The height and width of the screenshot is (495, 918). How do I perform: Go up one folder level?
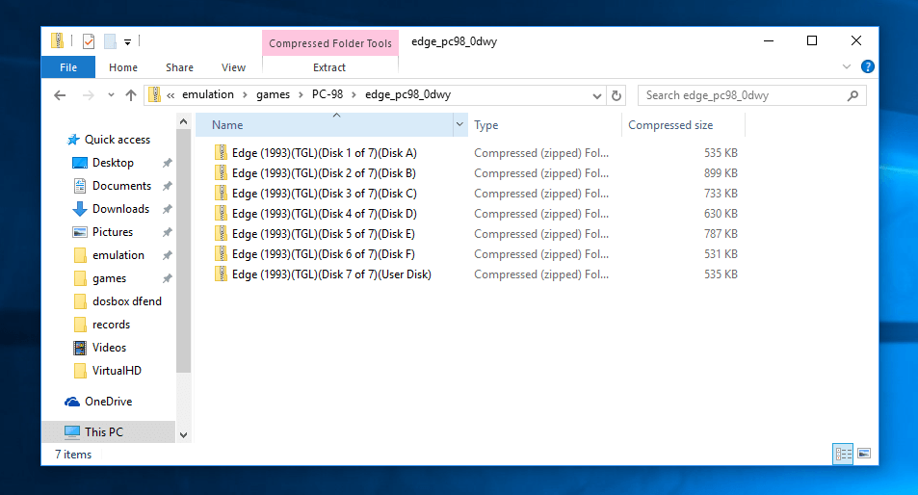pos(131,95)
